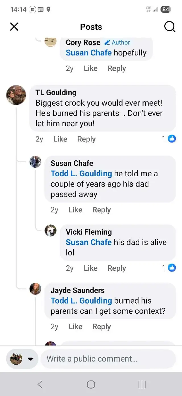Viewport: 182px width, 396px height.
Task: Tap the blue like reaction on TL Goulding's comment
Action: click(172, 139)
